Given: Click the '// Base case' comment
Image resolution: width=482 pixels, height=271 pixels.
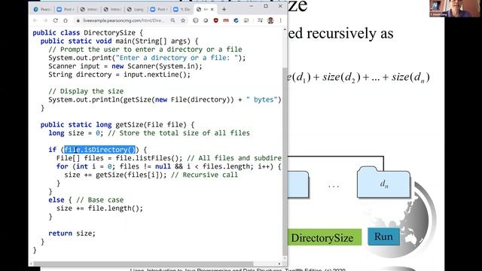Looking at the screenshot, I should [x=100, y=199].
